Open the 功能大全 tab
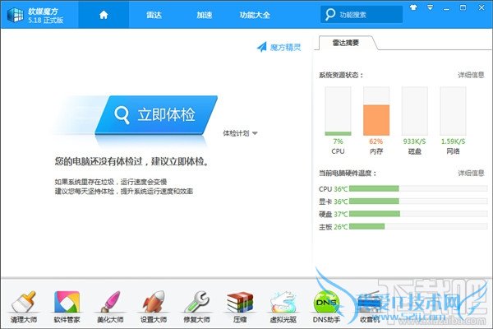The height and width of the screenshot is (329, 493). coord(255,15)
